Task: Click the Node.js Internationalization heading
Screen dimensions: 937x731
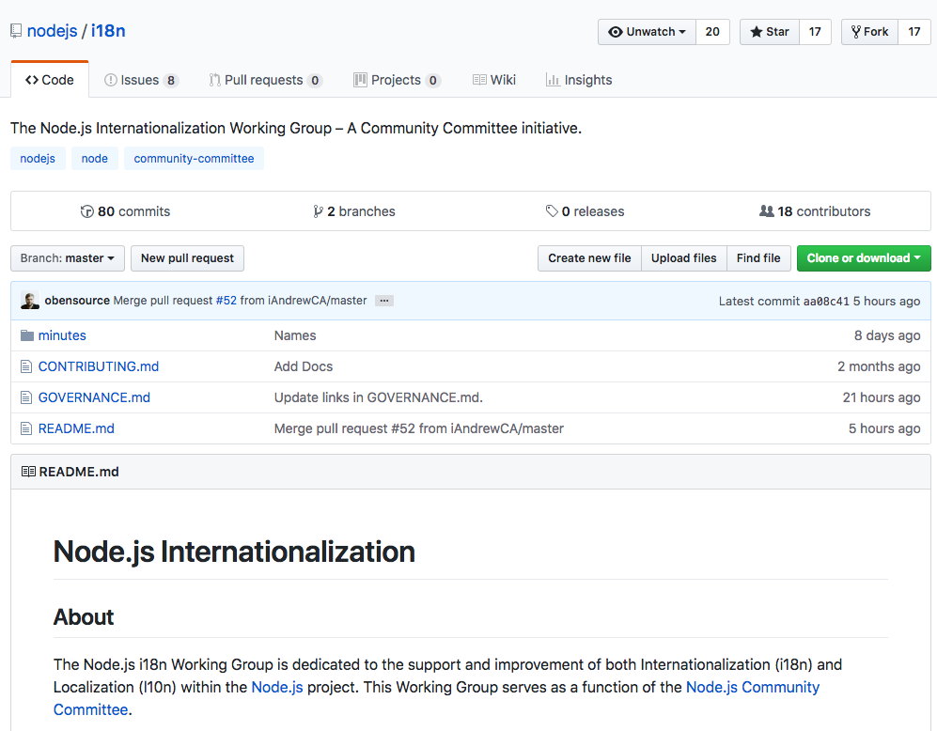Action: click(x=234, y=552)
